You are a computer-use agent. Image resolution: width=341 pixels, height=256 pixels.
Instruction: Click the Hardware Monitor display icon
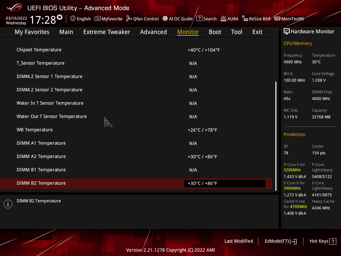point(287,31)
